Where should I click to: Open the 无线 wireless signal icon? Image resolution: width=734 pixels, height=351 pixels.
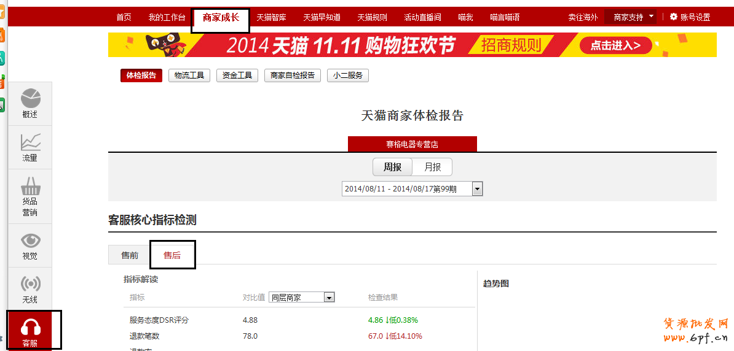30,284
